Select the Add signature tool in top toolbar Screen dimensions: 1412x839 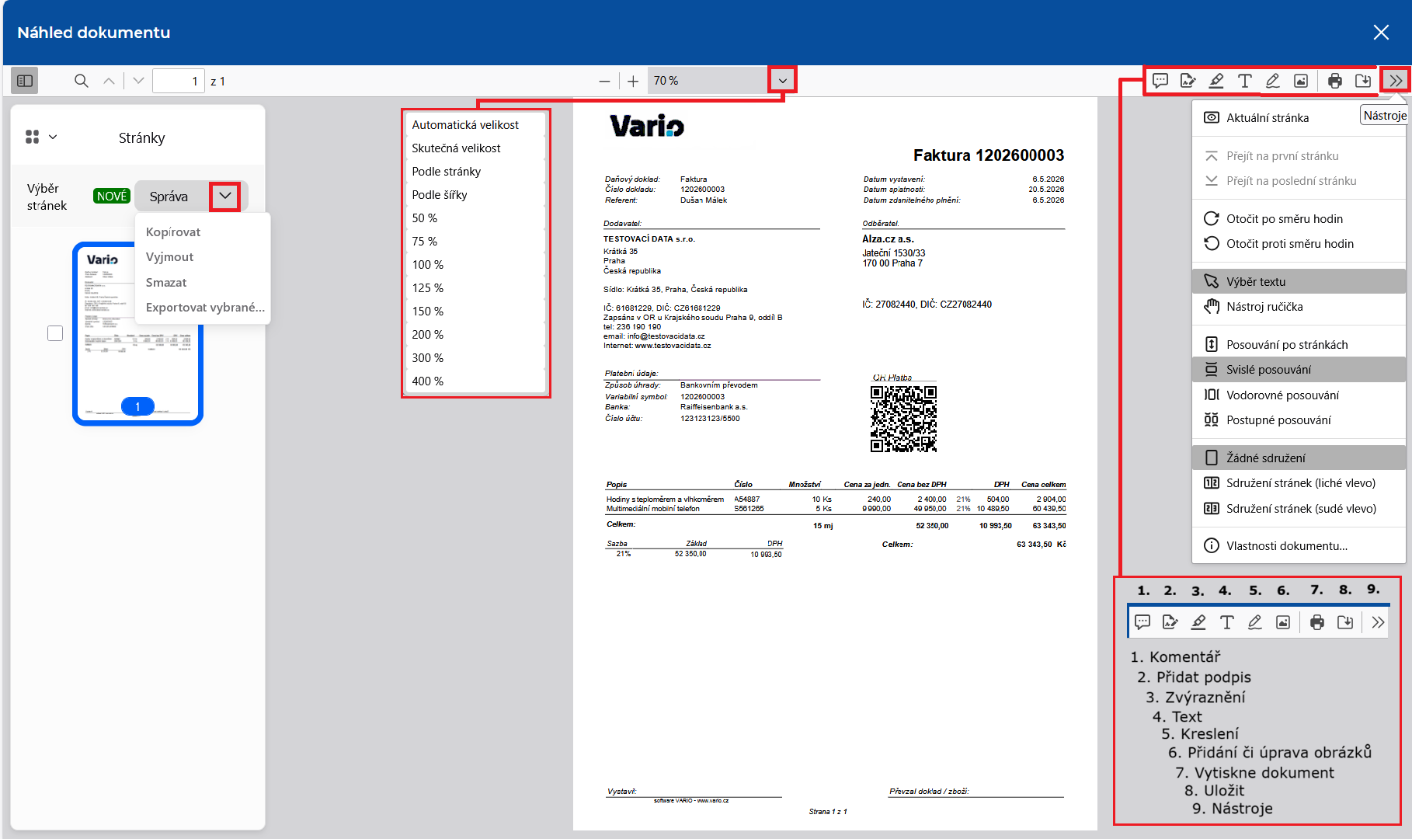[x=1188, y=81]
